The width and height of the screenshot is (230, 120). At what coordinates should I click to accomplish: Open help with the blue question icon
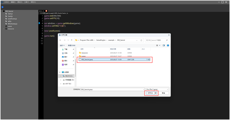pyautogui.click(x=168, y=45)
